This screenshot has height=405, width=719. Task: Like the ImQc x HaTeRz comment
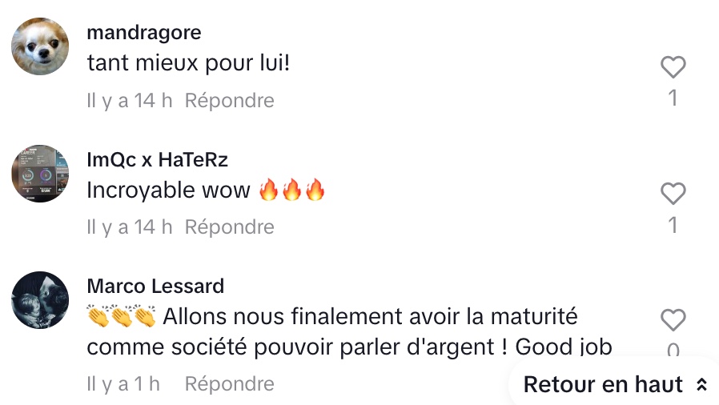(673, 194)
